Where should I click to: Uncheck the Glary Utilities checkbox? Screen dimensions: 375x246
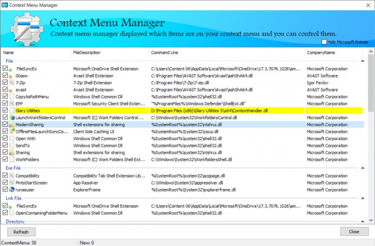point(5,110)
